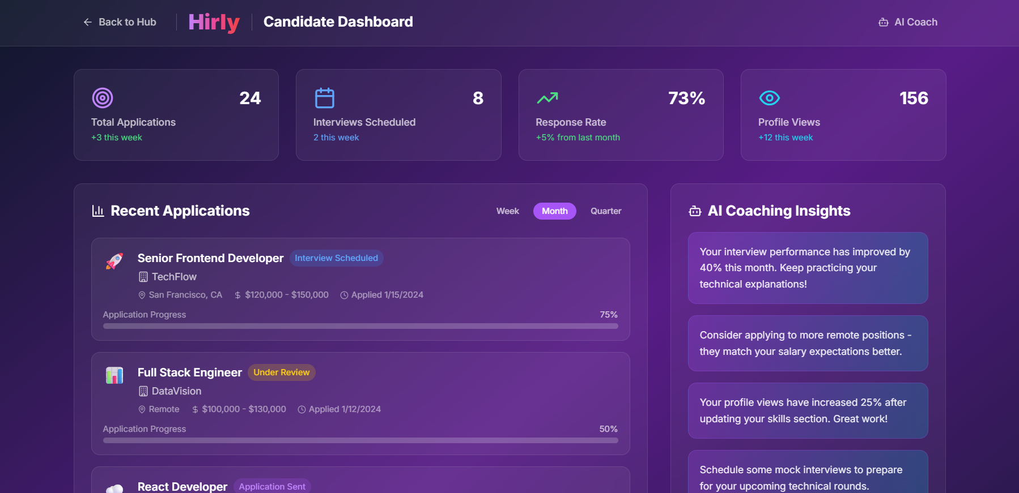Open the Total Applications stat card
Screen dimensions: 1019x493
(176, 115)
